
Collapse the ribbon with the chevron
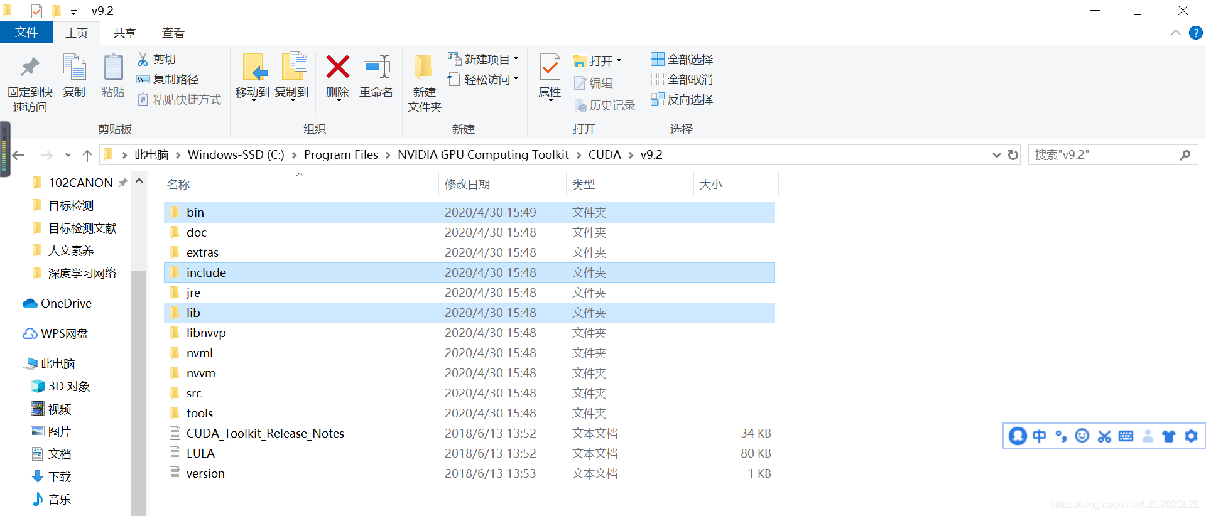[1176, 33]
